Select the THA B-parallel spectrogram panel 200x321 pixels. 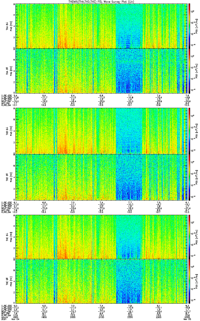(101, 70)
